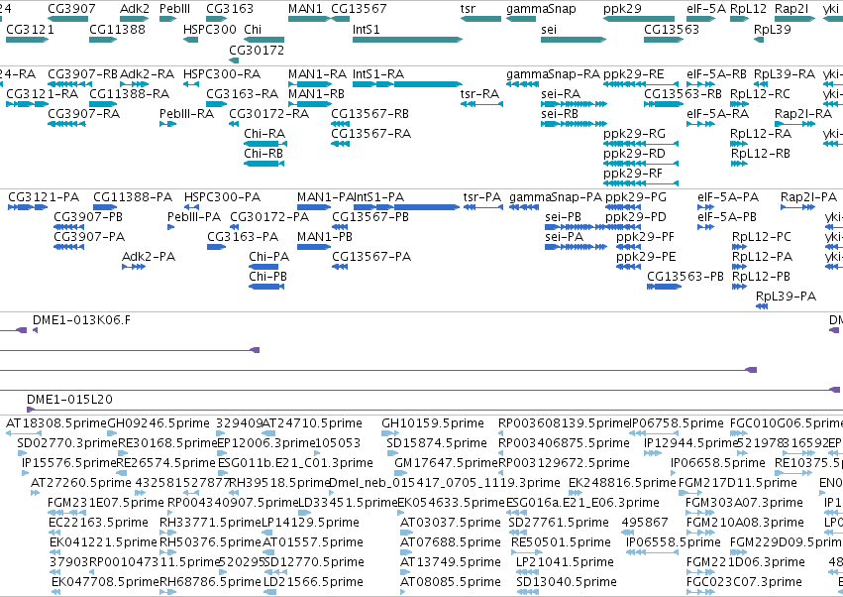The height and width of the screenshot is (597, 843).
Task: Select transcript tsr-RA
Action: (479, 93)
